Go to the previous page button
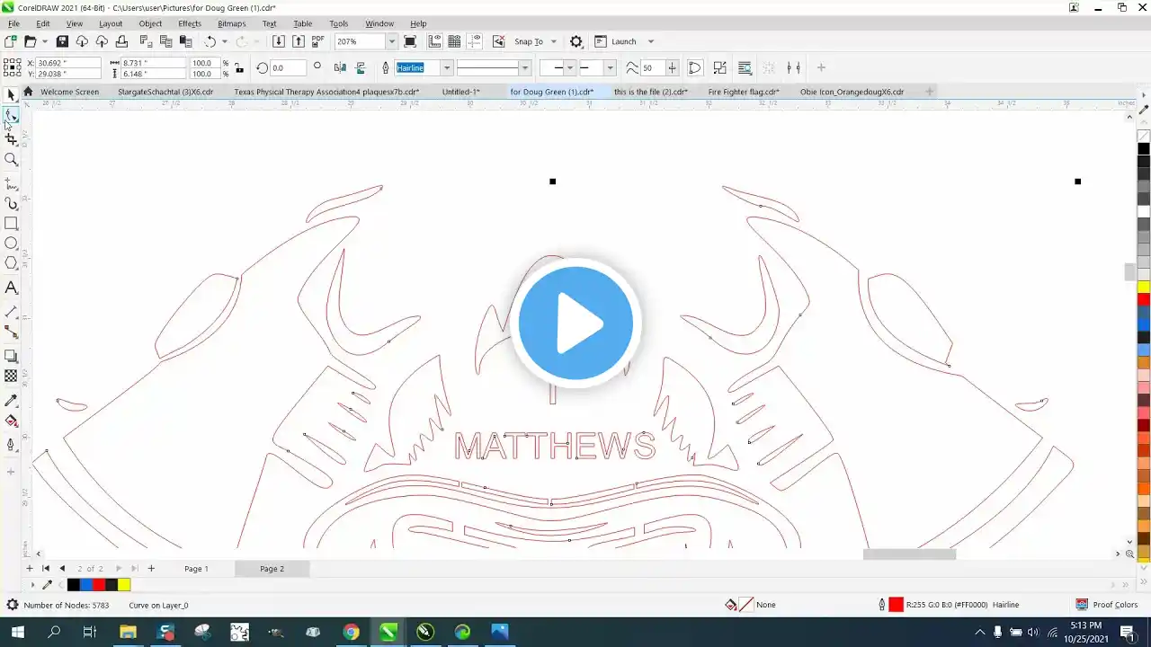1151x647 pixels. coord(62,569)
